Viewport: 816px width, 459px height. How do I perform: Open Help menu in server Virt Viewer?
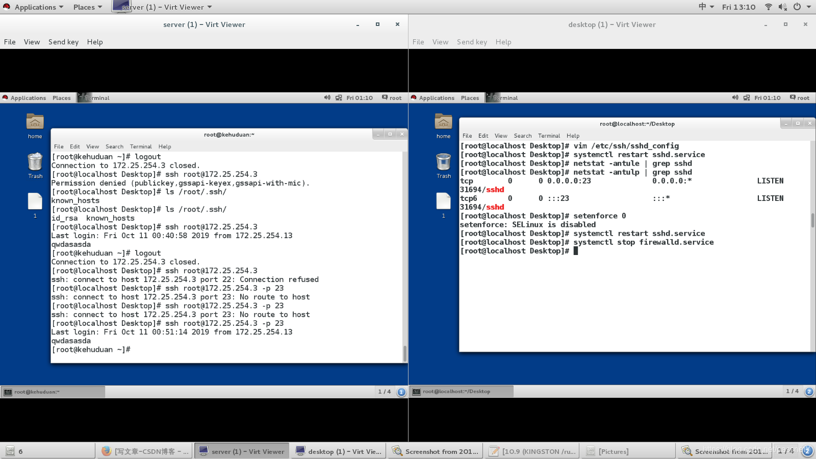(95, 42)
